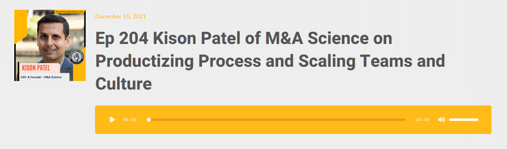Click the white playhead dot on progress bar
507x149 pixels.
click(x=149, y=120)
